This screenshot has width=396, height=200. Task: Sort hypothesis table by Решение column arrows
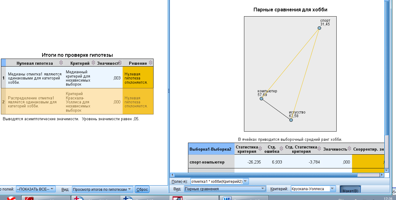coord(151,63)
